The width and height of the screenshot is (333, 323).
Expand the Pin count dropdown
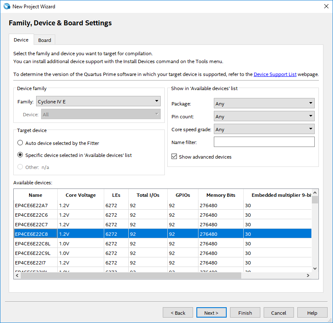pos(264,116)
